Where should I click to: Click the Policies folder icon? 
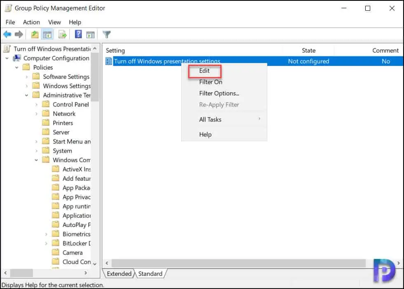tap(26, 68)
